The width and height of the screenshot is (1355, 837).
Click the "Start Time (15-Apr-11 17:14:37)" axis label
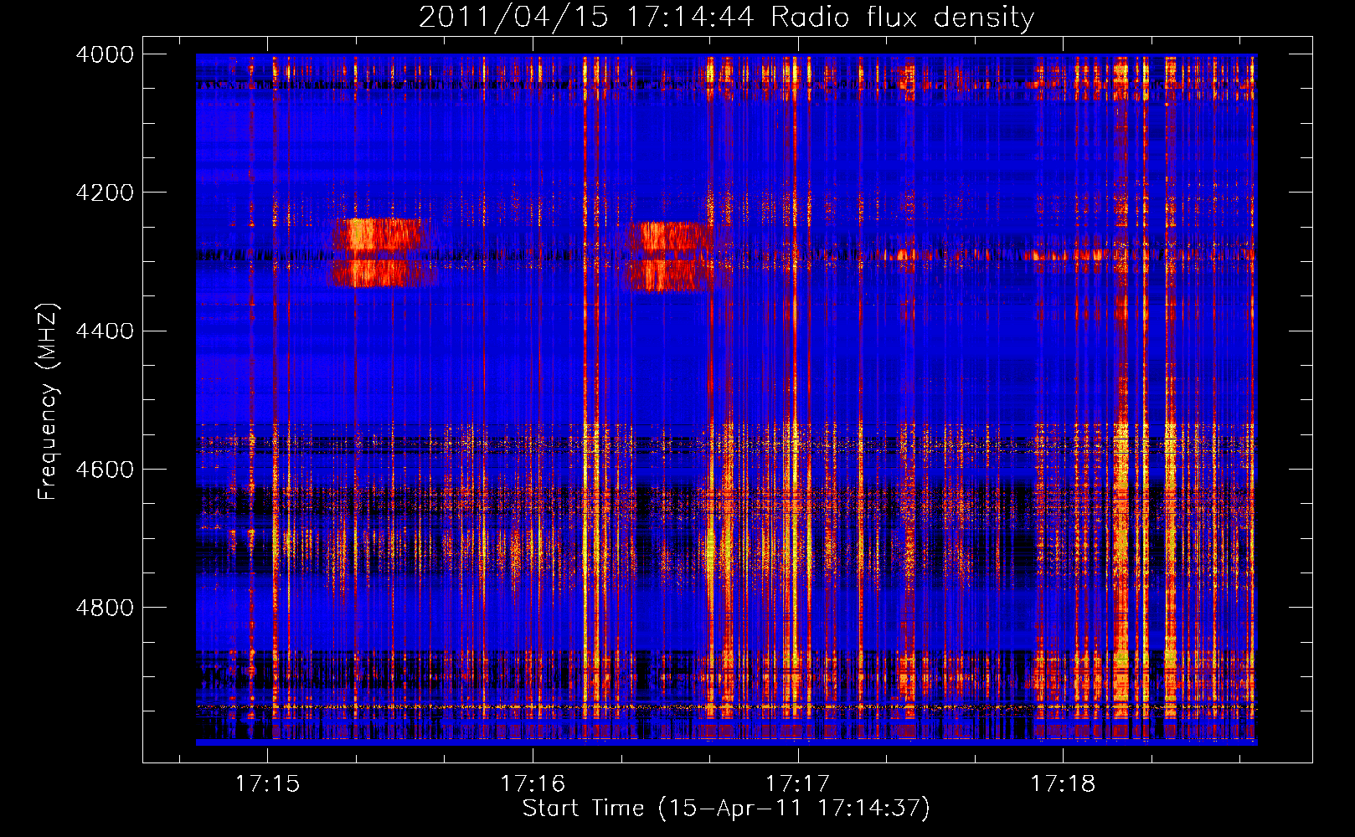point(726,809)
